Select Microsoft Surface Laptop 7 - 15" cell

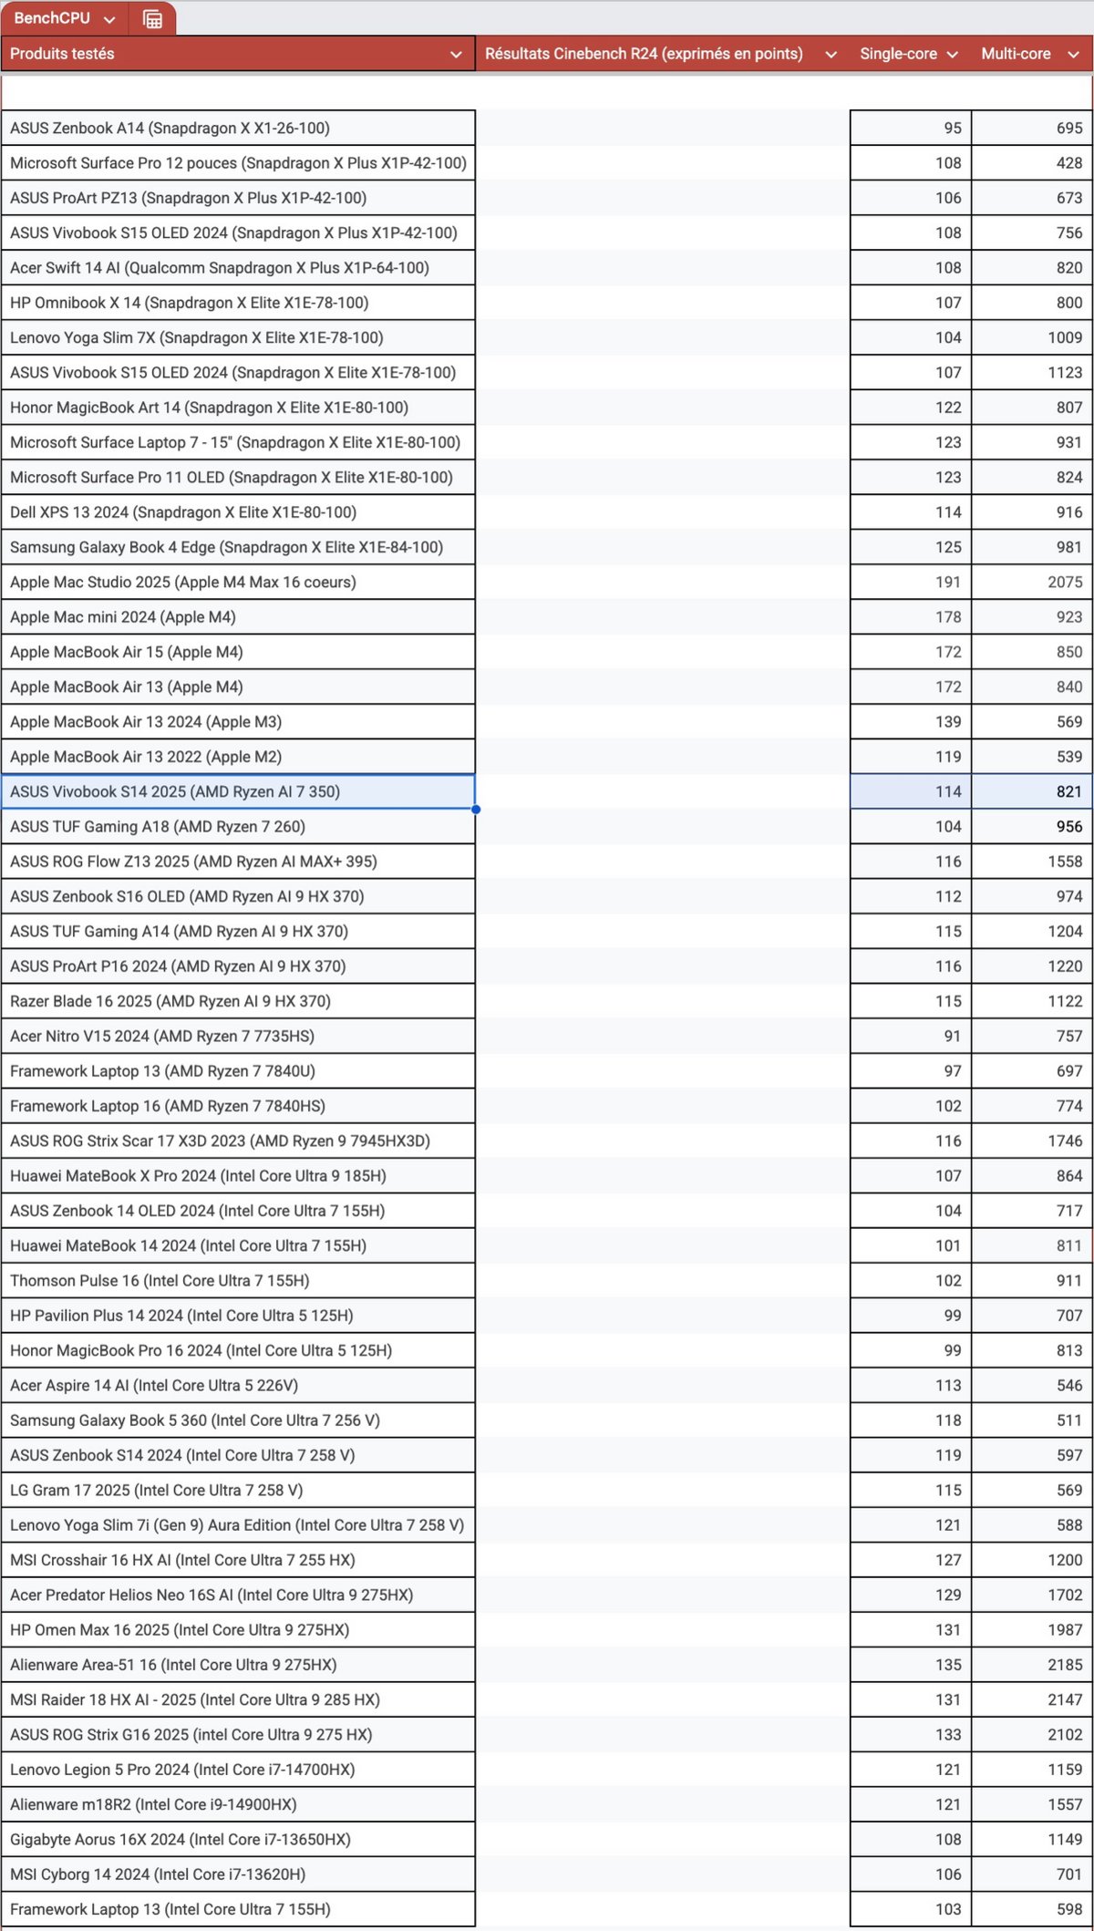click(238, 442)
